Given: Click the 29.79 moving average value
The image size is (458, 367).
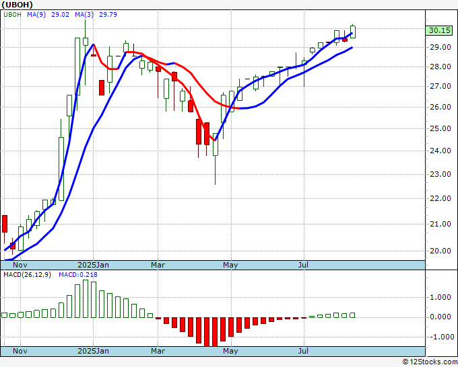Looking at the screenshot, I should click(108, 15).
